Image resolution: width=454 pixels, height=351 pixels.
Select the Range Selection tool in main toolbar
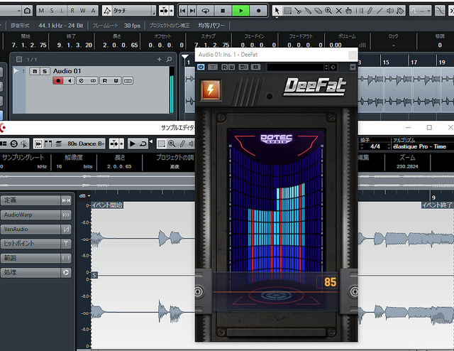(288, 11)
